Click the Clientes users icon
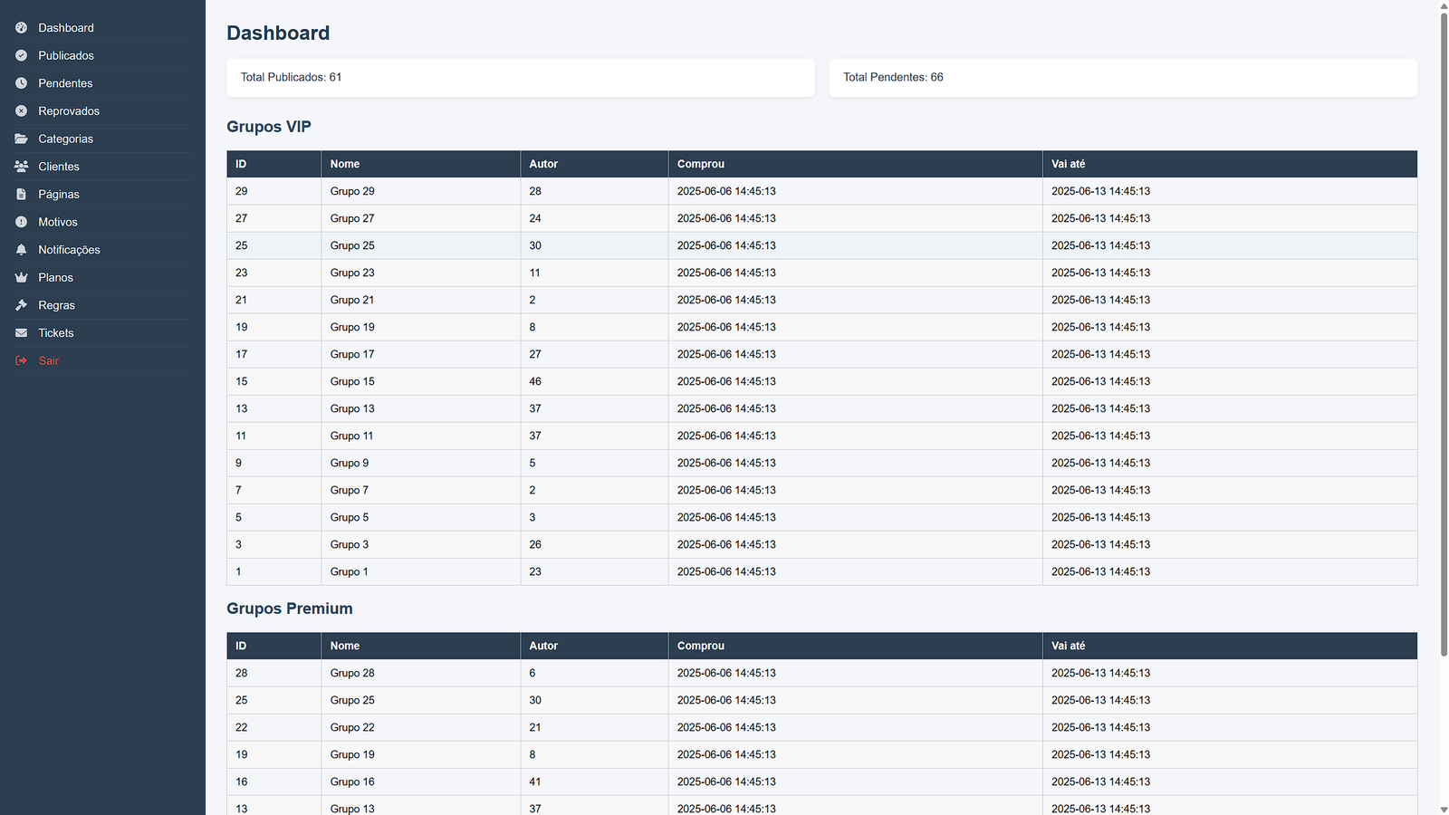The width and height of the screenshot is (1449, 815). (x=22, y=167)
